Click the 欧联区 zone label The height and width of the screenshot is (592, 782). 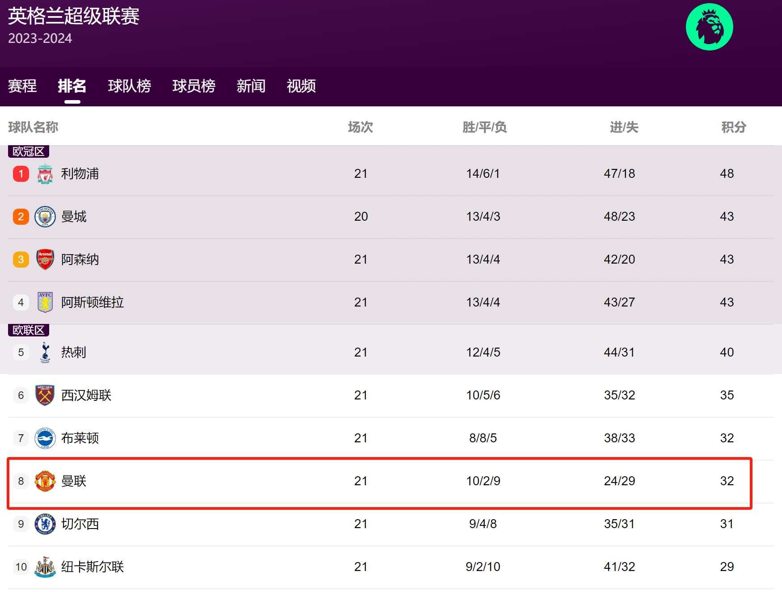coord(29,330)
